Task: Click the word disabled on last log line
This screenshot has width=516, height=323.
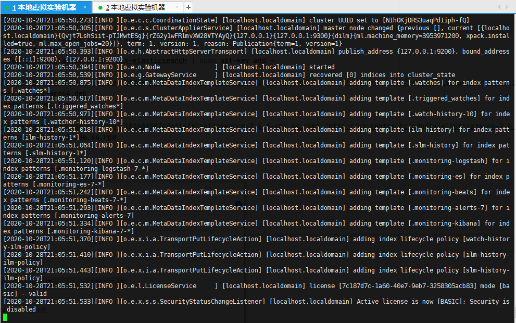Action: click(21, 309)
